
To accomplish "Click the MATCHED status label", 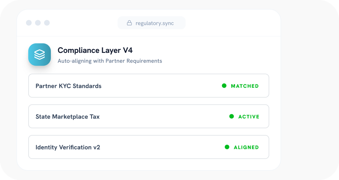I will point(245,86).
